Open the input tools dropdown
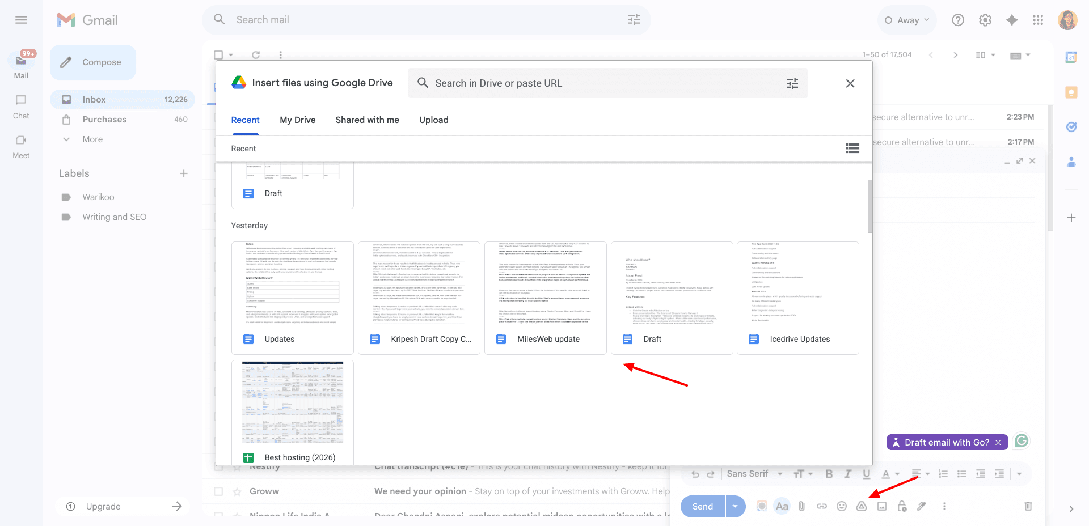Screen dimensions: 1089x526 pos(1020,55)
